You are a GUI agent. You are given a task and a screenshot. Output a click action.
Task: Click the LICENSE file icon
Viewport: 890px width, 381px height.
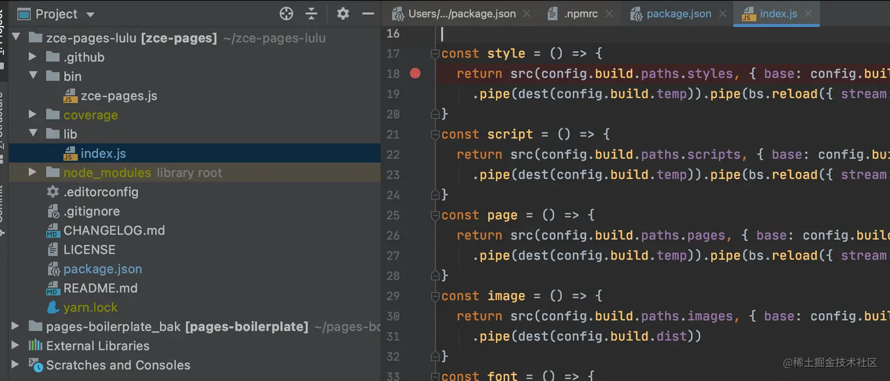click(x=53, y=250)
